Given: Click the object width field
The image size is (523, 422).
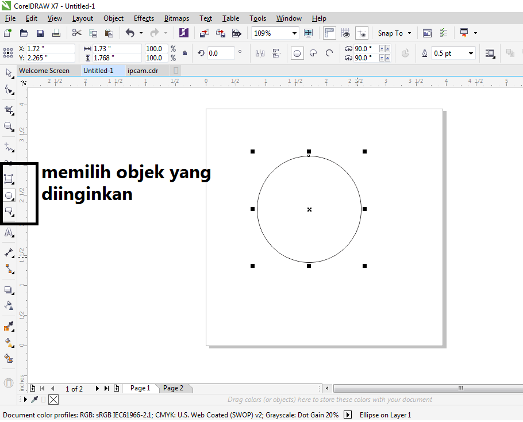Looking at the screenshot, I should (x=117, y=49).
